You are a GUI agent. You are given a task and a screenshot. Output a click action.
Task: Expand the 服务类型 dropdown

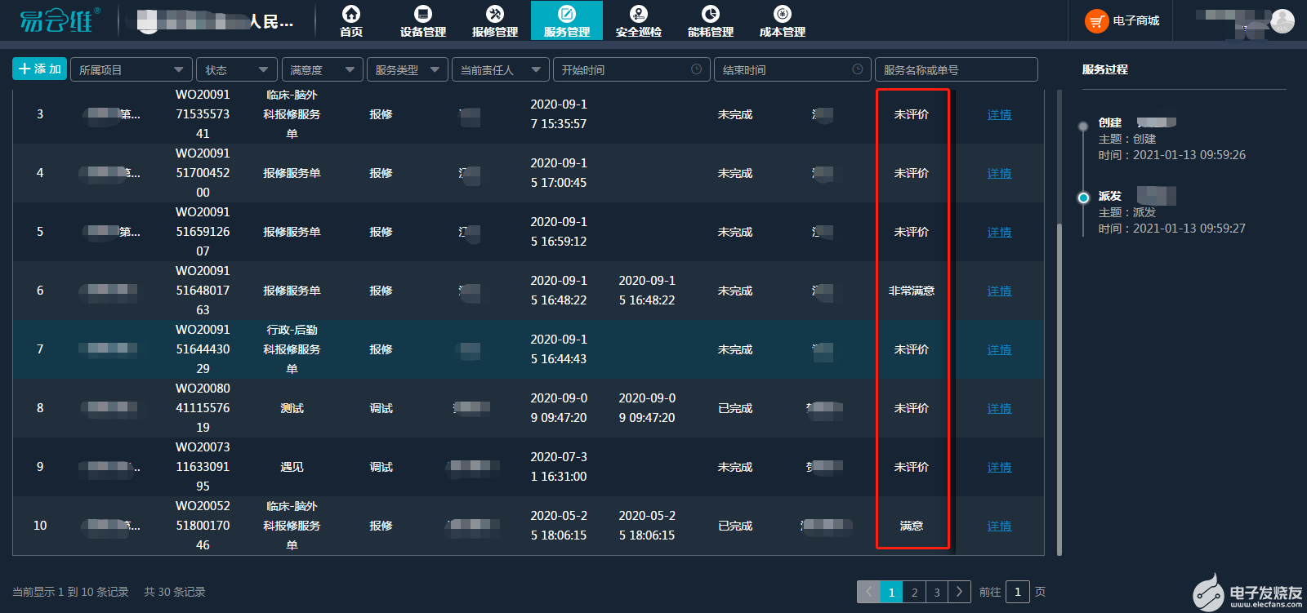point(408,69)
